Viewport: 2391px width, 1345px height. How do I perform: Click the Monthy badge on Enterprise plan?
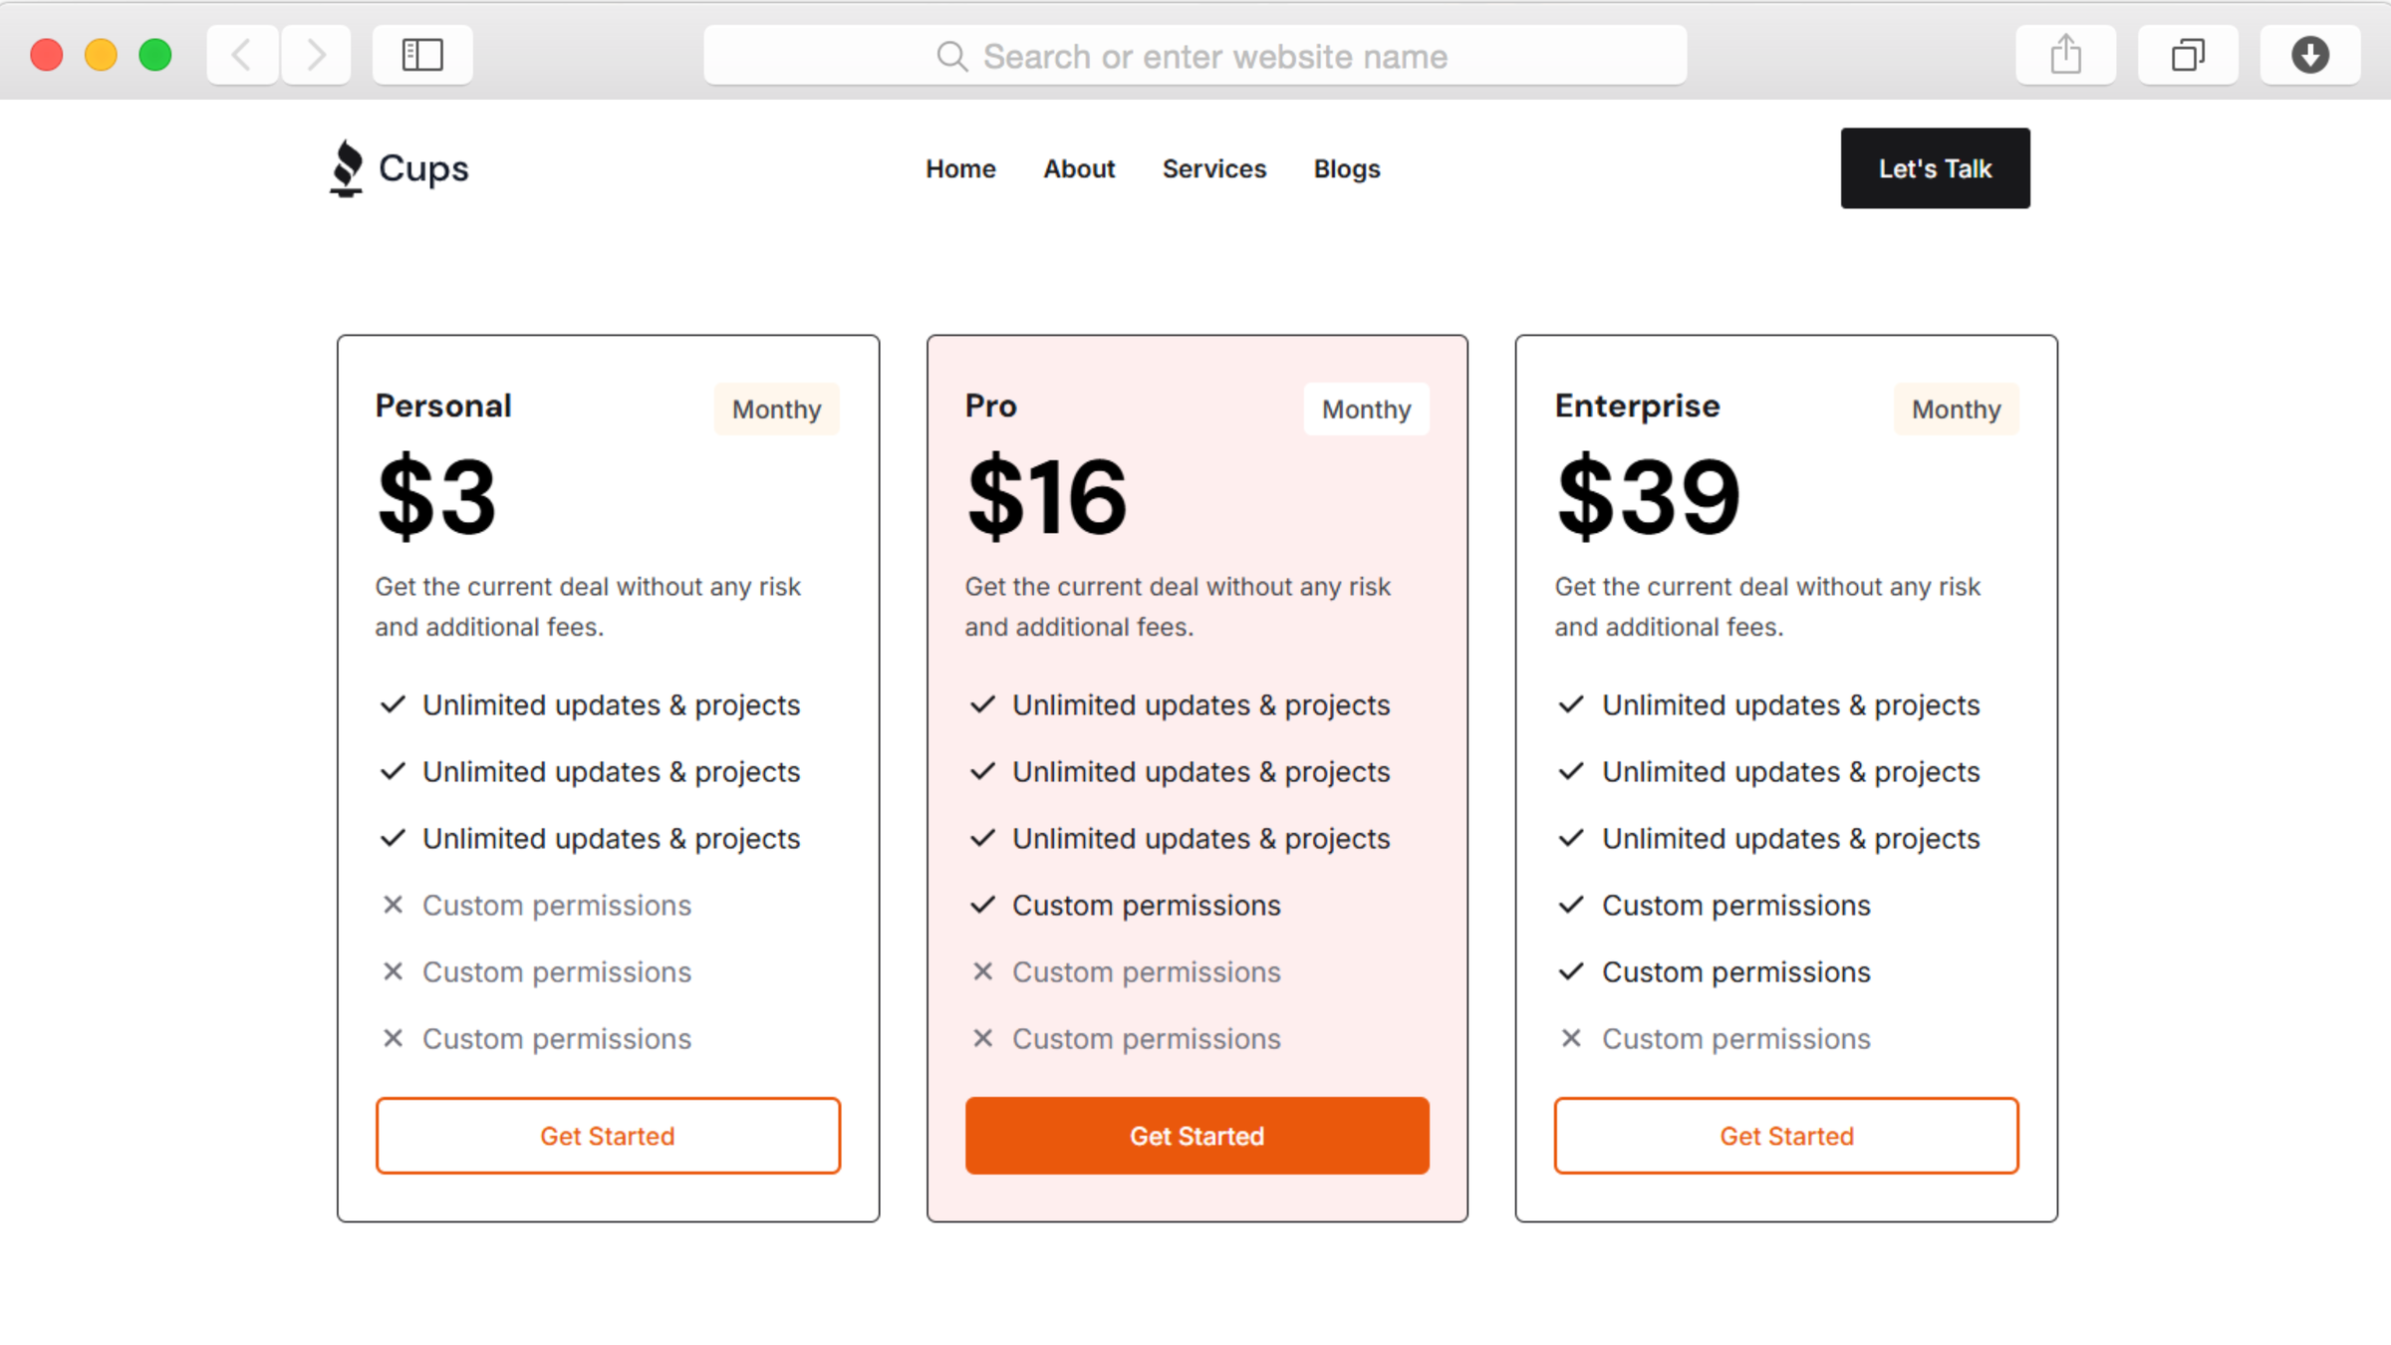click(1956, 409)
